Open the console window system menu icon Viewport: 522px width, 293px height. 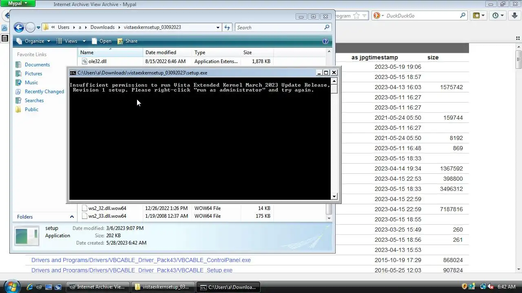point(73,73)
